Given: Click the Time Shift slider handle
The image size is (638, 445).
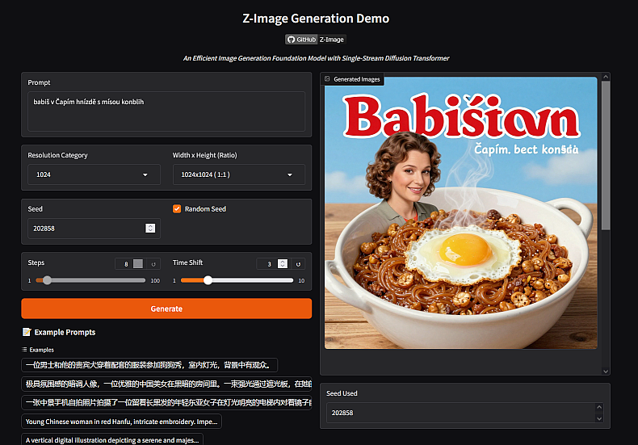Looking at the screenshot, I should (x=208, y=280).
